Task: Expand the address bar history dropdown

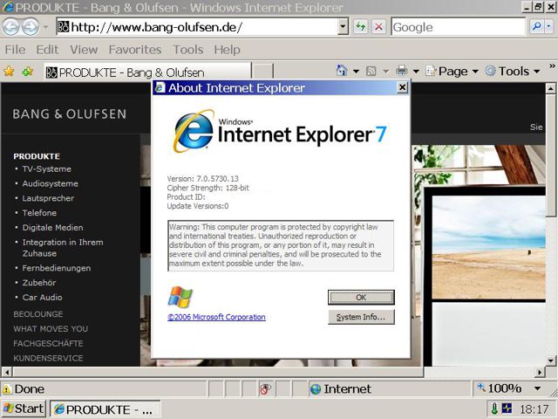Action: click(x=343, y=27)
